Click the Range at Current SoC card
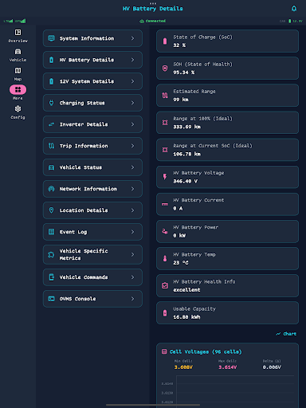306x408 pixels. (x=227, y=150)
